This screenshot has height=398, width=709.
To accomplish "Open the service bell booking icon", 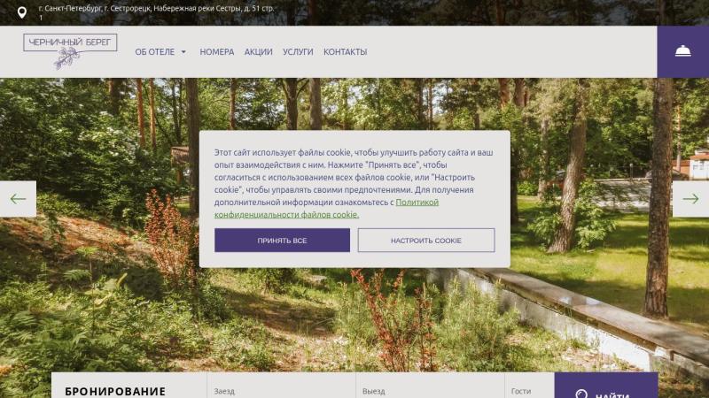I will [682, 51].
